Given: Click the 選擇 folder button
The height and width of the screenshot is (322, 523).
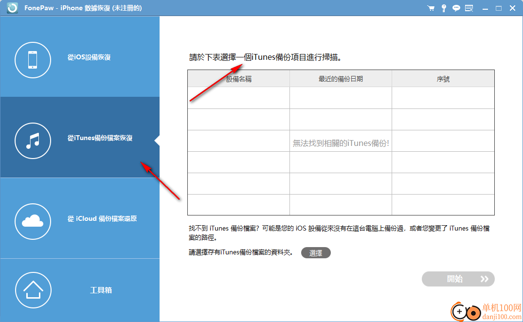Looking at the screenshot, I should (316, 252).
